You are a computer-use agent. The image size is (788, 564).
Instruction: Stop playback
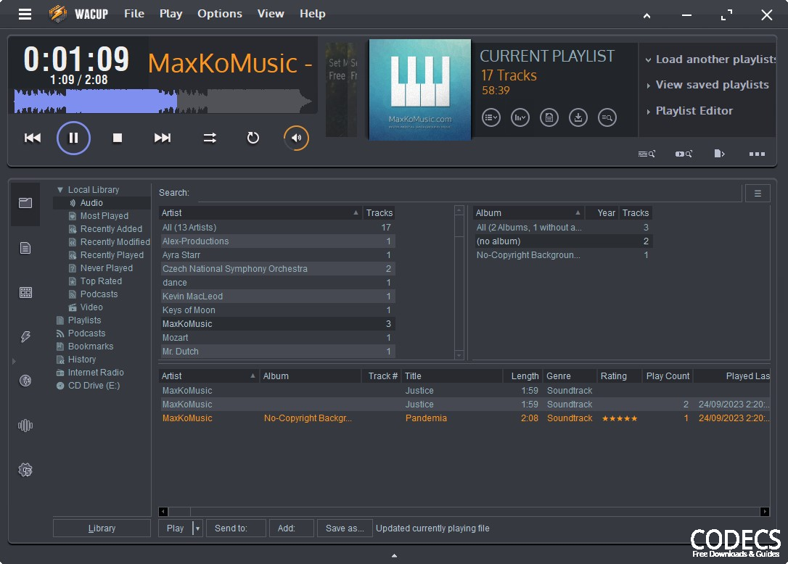coord(117,138)
